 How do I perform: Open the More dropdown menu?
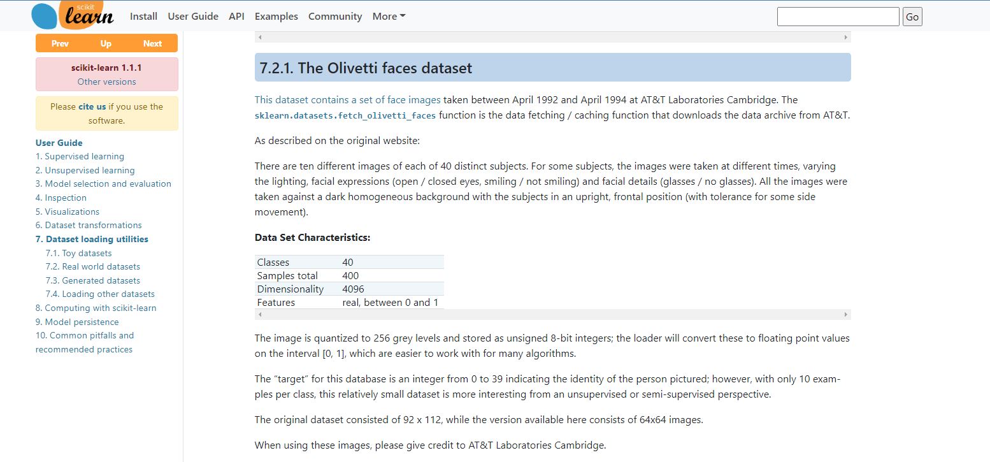pos(388,16)
